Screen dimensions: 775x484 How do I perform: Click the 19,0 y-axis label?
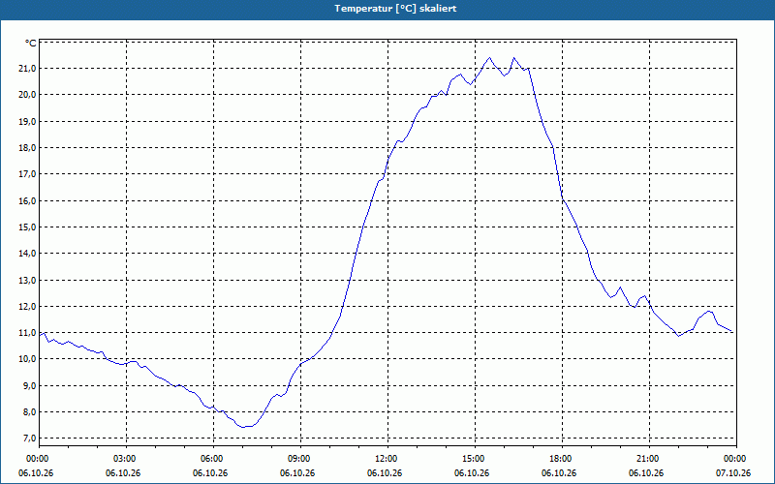(x=27, y=121)
